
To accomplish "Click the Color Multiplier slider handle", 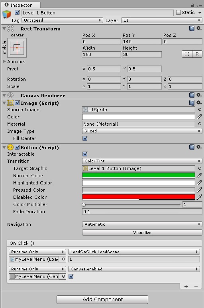I will 84,205.
